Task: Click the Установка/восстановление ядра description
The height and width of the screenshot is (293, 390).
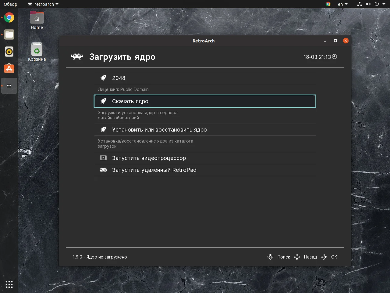Action: pos(145,143)
